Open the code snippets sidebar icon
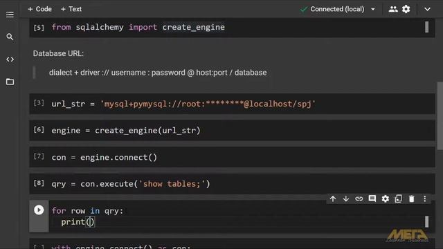Screen dimensions: 443x249 10,59
